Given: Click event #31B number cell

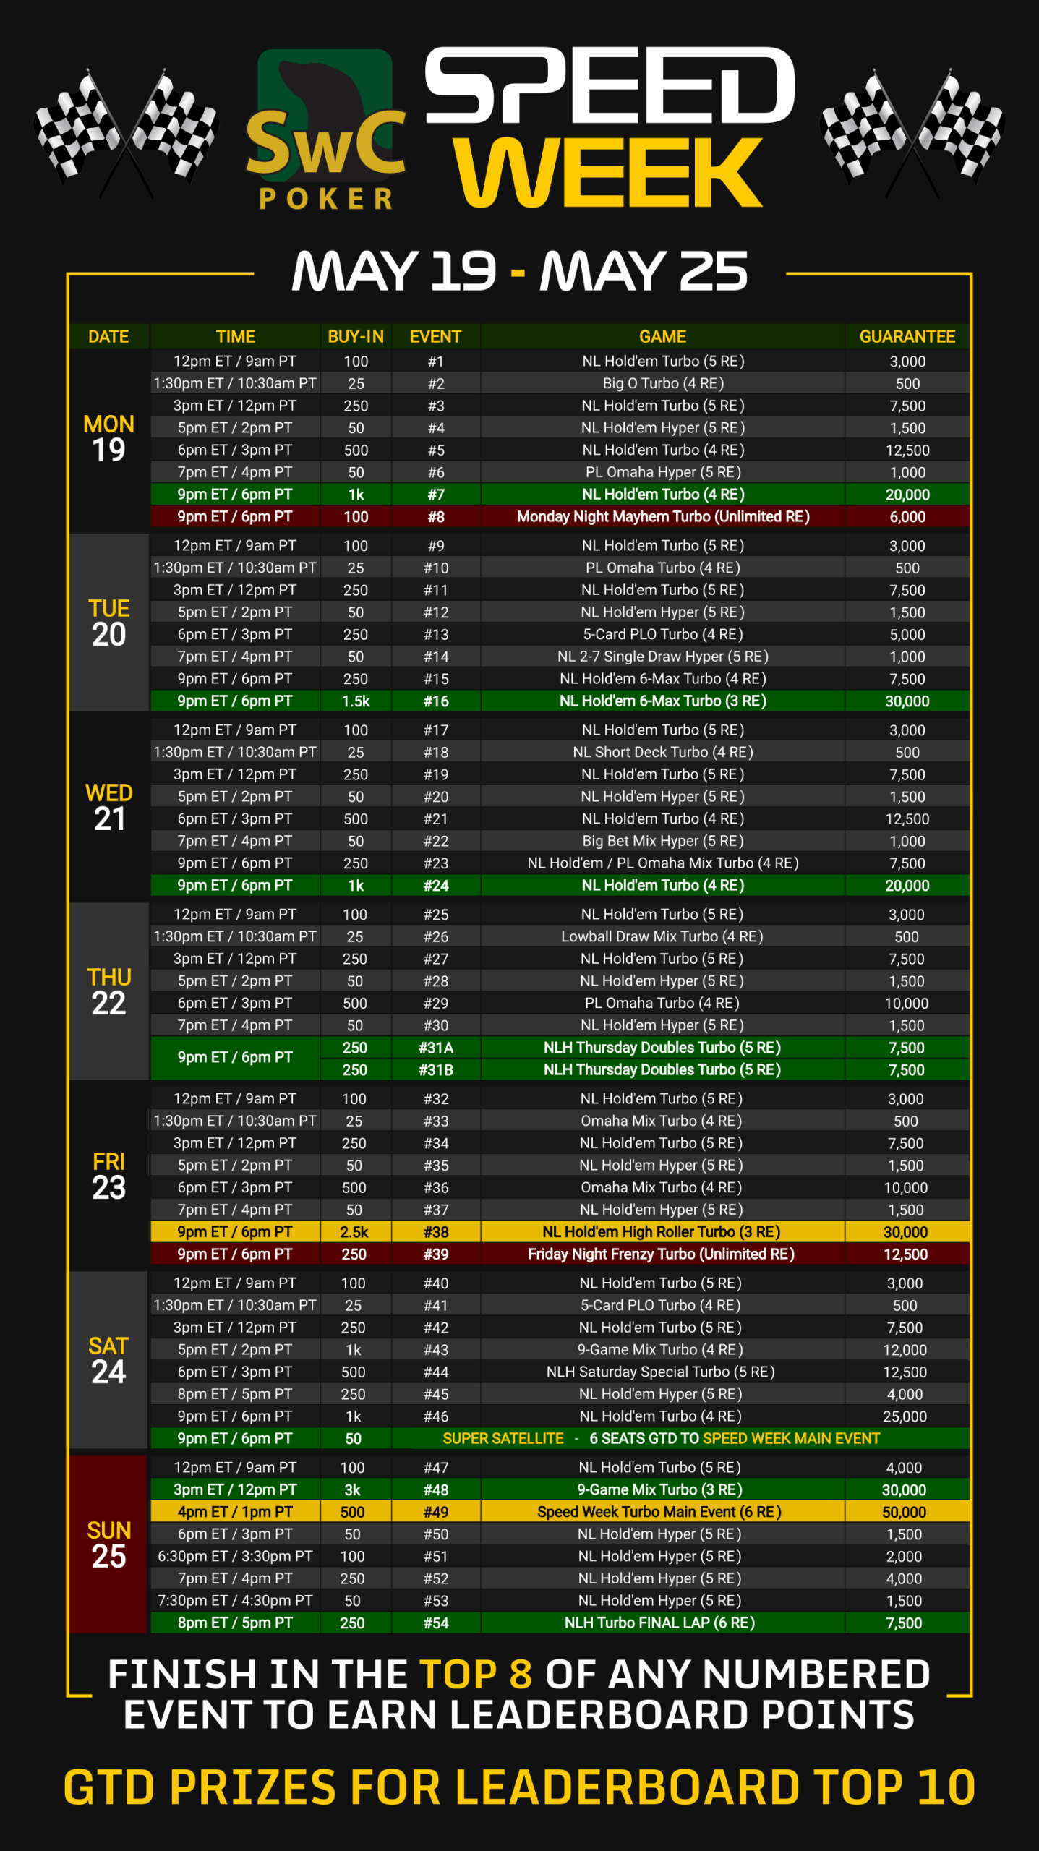Looking at the screenshot, I should (x=435, y=1069).
